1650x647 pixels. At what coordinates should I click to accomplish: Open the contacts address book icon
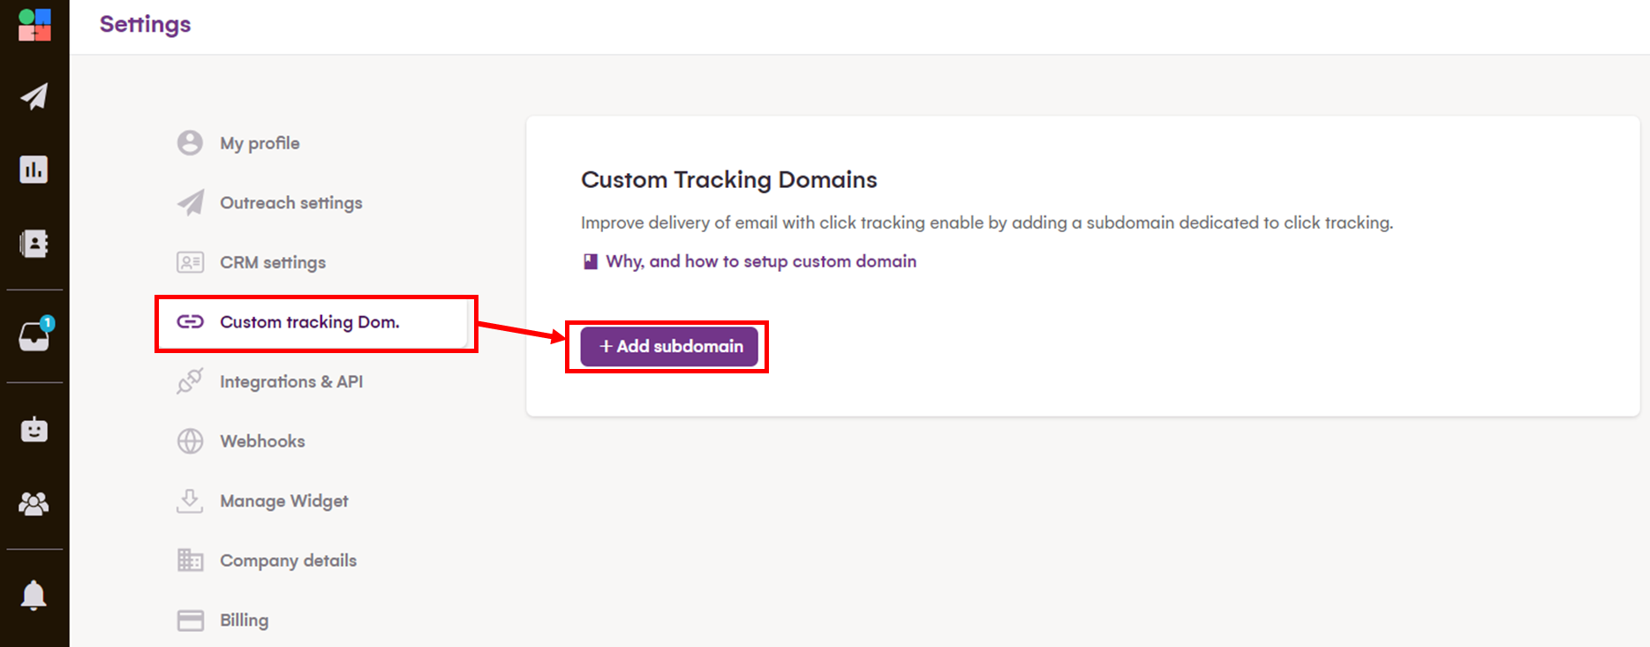click(34, 244)
